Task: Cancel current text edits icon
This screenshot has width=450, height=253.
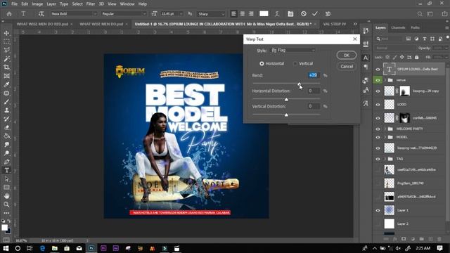Action: [303, 14]
